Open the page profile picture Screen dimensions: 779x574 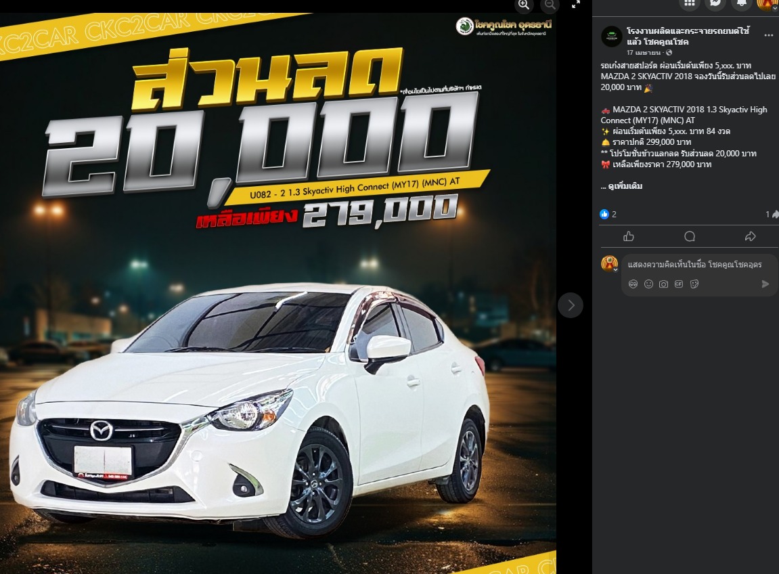[612, 37]
